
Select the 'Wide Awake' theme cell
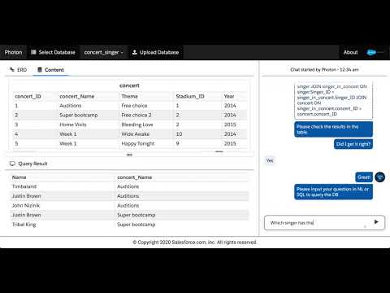[135, 134]
